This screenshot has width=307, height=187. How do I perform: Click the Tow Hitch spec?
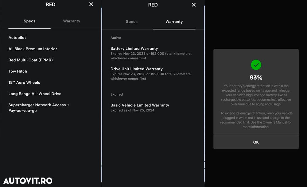[17, 71]
